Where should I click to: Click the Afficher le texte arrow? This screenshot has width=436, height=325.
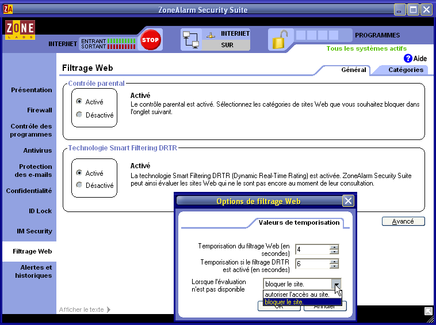pos(109,309)
